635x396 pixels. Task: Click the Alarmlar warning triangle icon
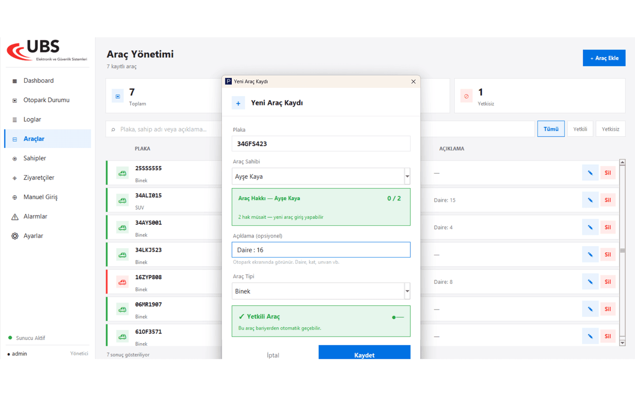click(x=15, y=217)
